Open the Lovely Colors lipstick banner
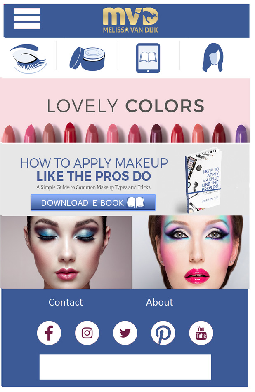Image resolution: width=255 pixels, height=392 pixels. click(125, 110)
